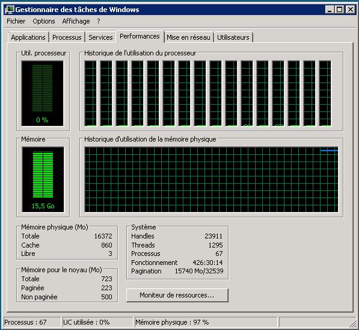
Task: Click the Task Manager title bar icon
Action: tap(10, 10)
